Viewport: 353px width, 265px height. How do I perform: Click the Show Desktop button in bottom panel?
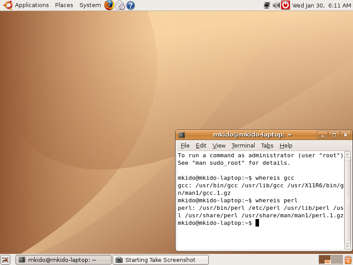5,260
